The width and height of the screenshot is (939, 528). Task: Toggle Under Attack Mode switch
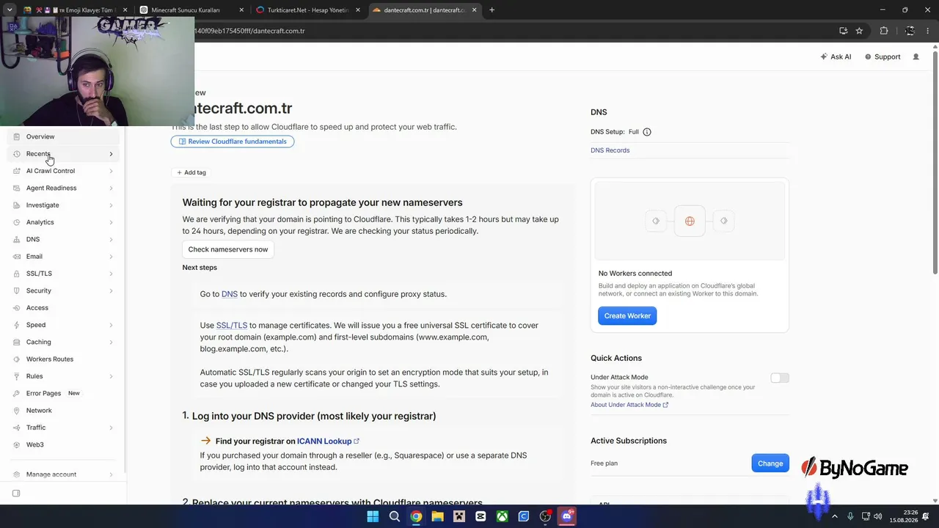[780, 378]
